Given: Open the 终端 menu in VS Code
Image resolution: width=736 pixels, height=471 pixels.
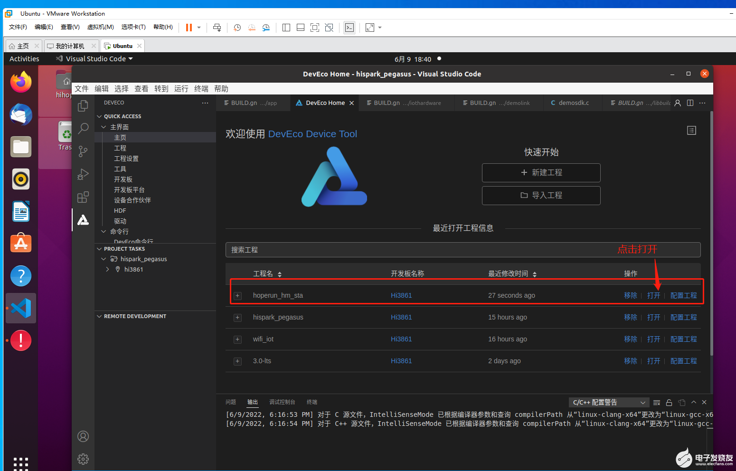Looking at the screenshot, I should [201, 89].
